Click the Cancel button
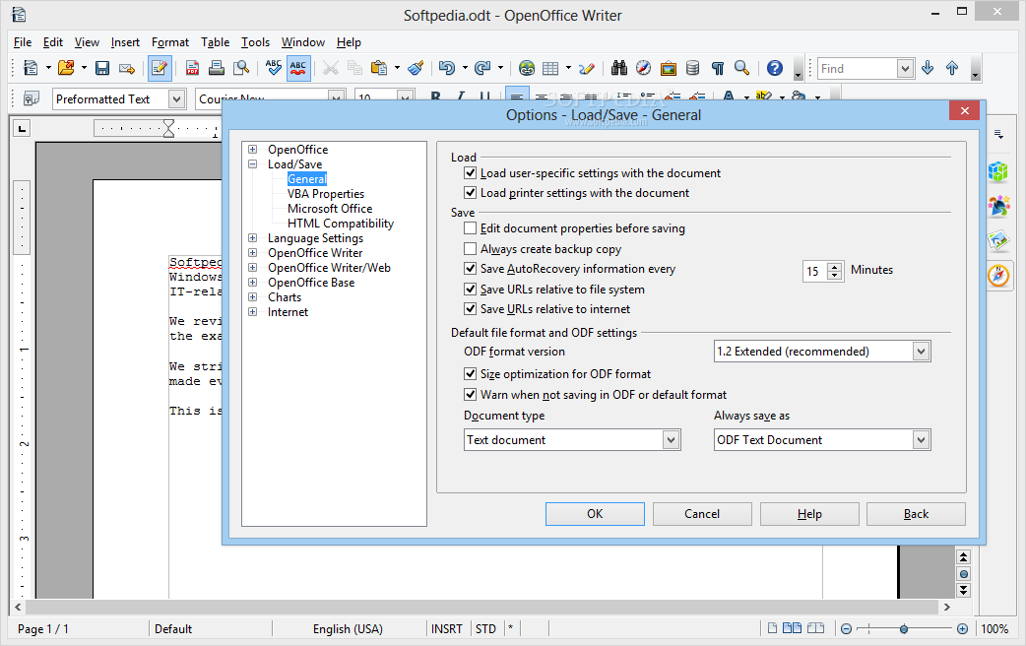 coord(702,514)
